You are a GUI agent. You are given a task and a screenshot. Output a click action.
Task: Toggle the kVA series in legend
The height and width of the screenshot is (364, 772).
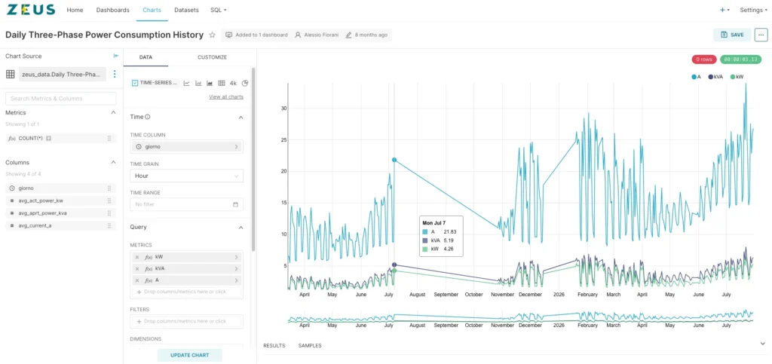[717, 77]
